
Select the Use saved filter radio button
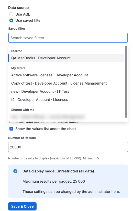click(x=11, y=20)
